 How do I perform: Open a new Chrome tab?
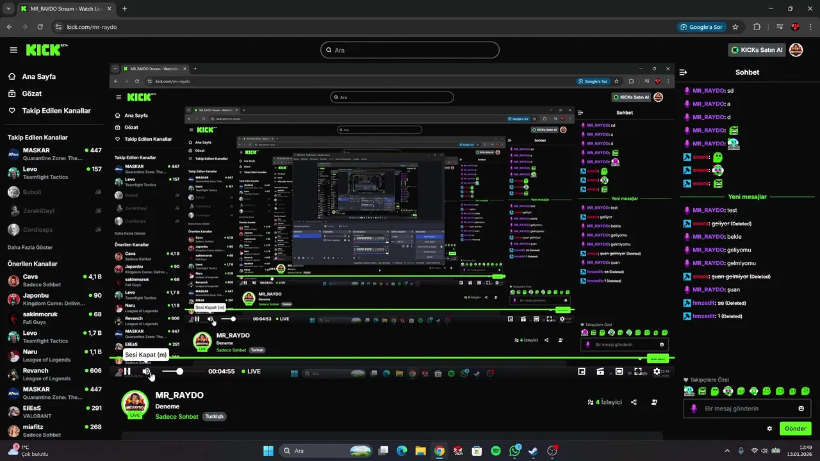point(124,9)
